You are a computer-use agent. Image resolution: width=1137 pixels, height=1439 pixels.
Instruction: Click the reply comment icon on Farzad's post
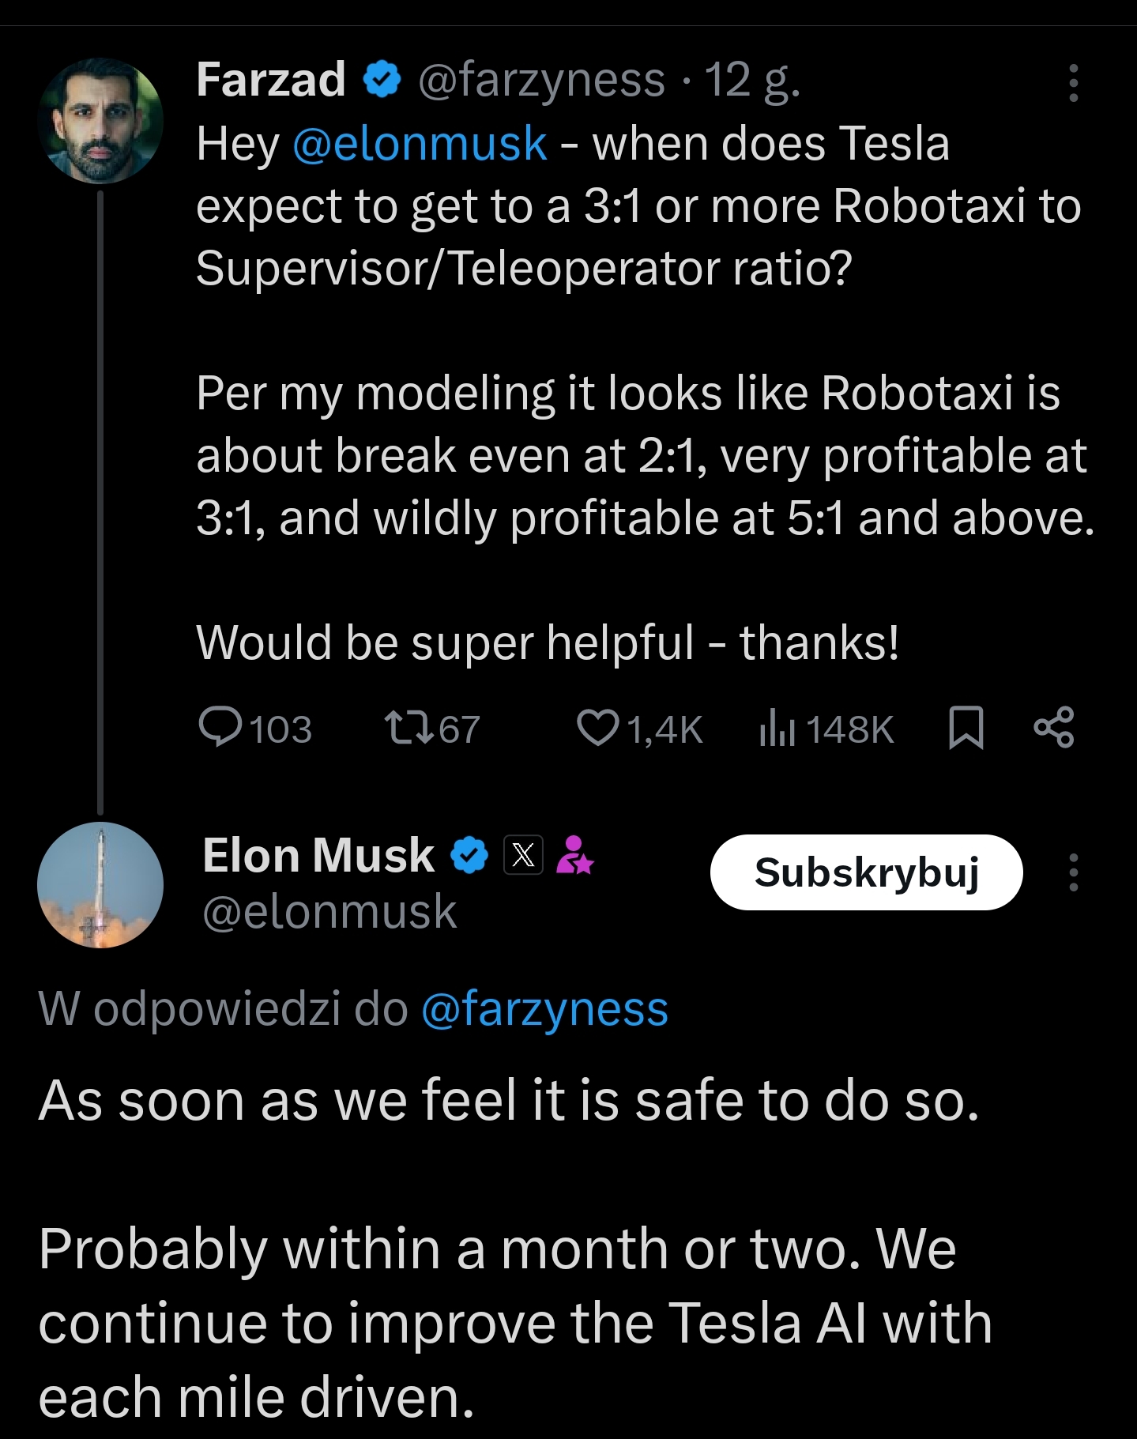[220, 727]
